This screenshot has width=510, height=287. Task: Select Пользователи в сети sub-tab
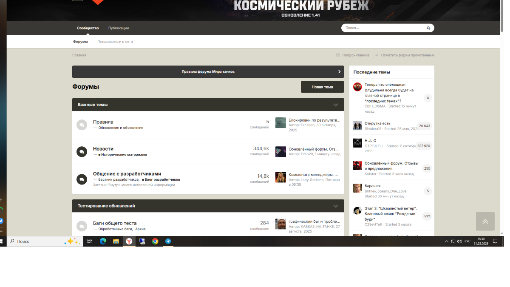pyautogui.click(x=115, y=42)
